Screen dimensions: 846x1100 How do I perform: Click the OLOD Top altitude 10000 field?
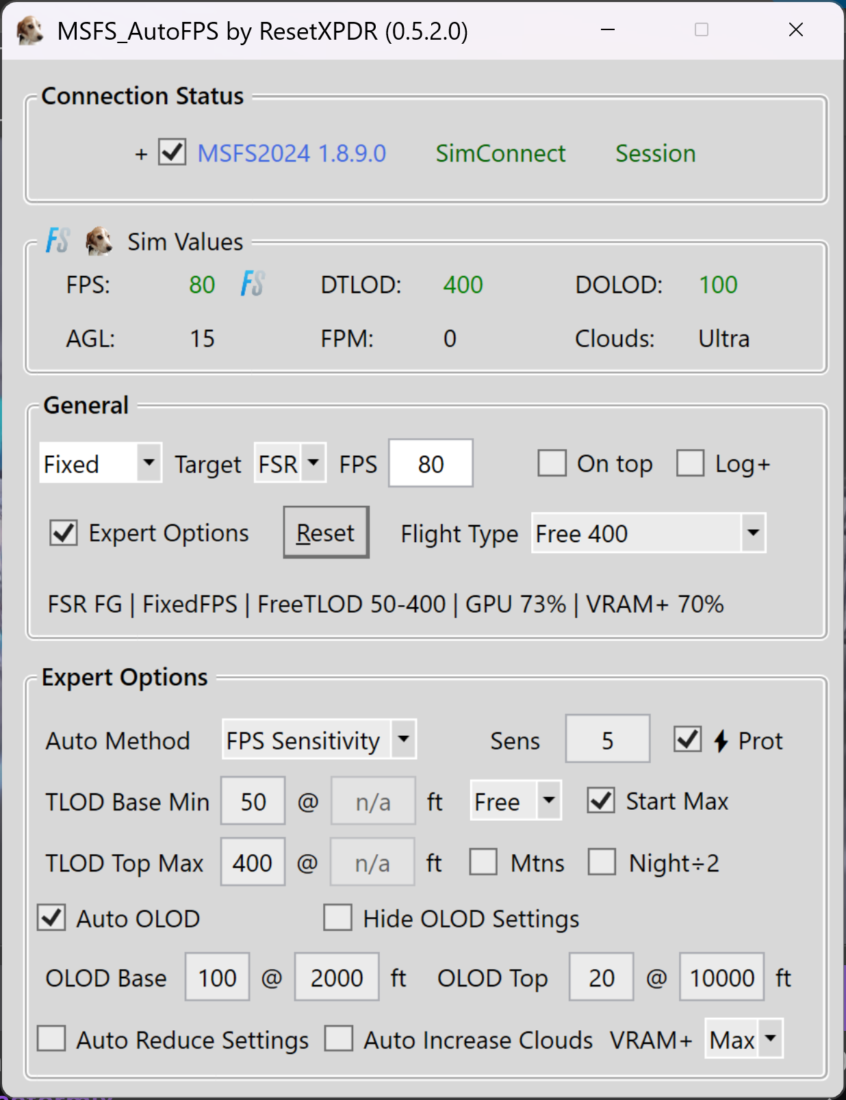coord(722,977)
